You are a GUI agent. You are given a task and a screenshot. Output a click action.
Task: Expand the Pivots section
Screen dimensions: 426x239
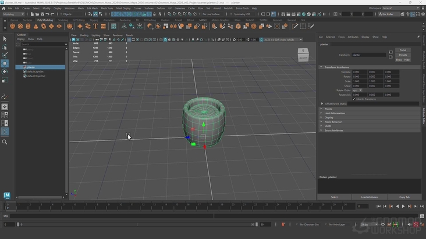328,108
